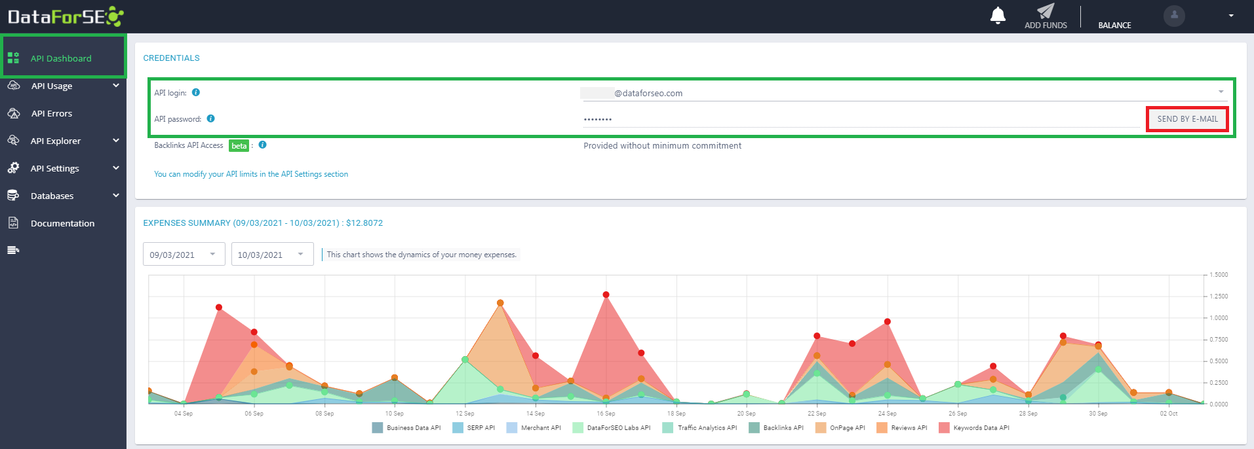Focus the API password field
The height and width of the screenshot is (449, 1254).
coord(861,119)
